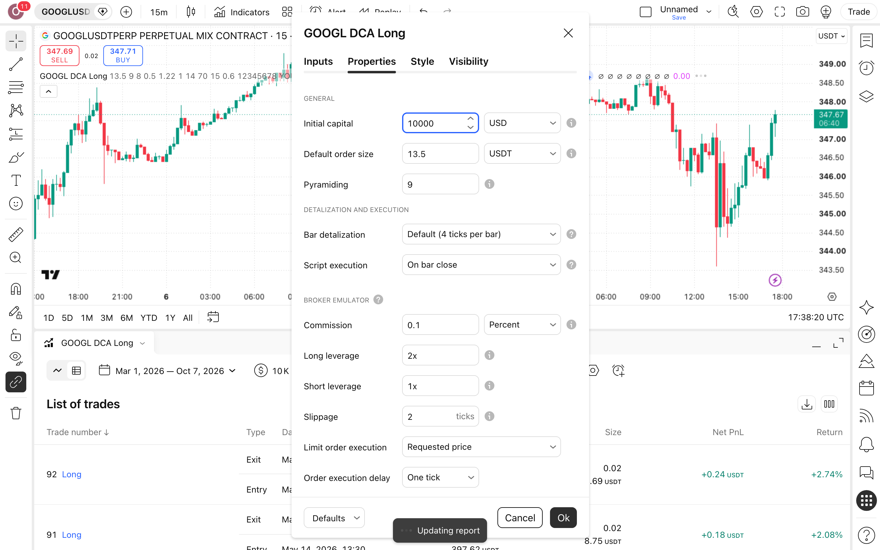880x550 pixels.
Task: Switch to the Inputs tab
Action: (318, 61)
